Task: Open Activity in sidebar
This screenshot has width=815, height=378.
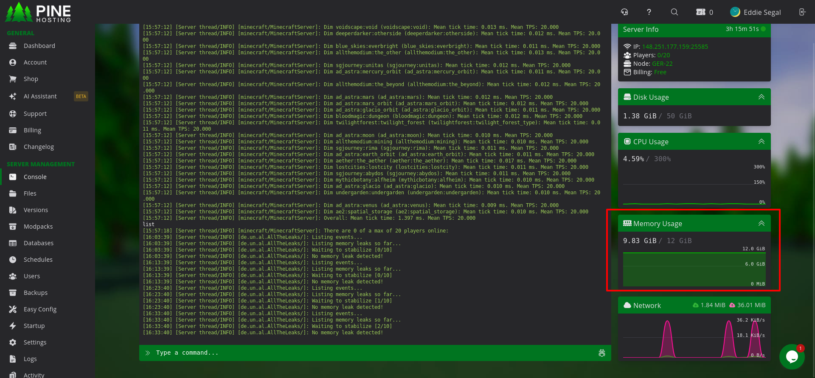Action: coord(34,375)
